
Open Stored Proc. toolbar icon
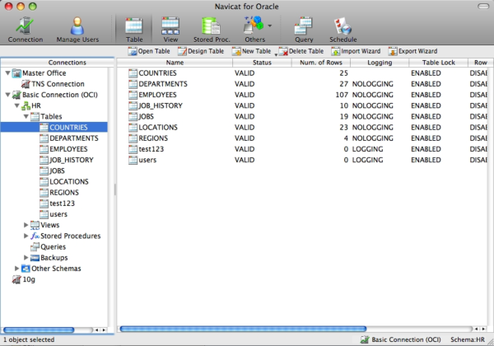pyautogui.click(x=212, y=30)
